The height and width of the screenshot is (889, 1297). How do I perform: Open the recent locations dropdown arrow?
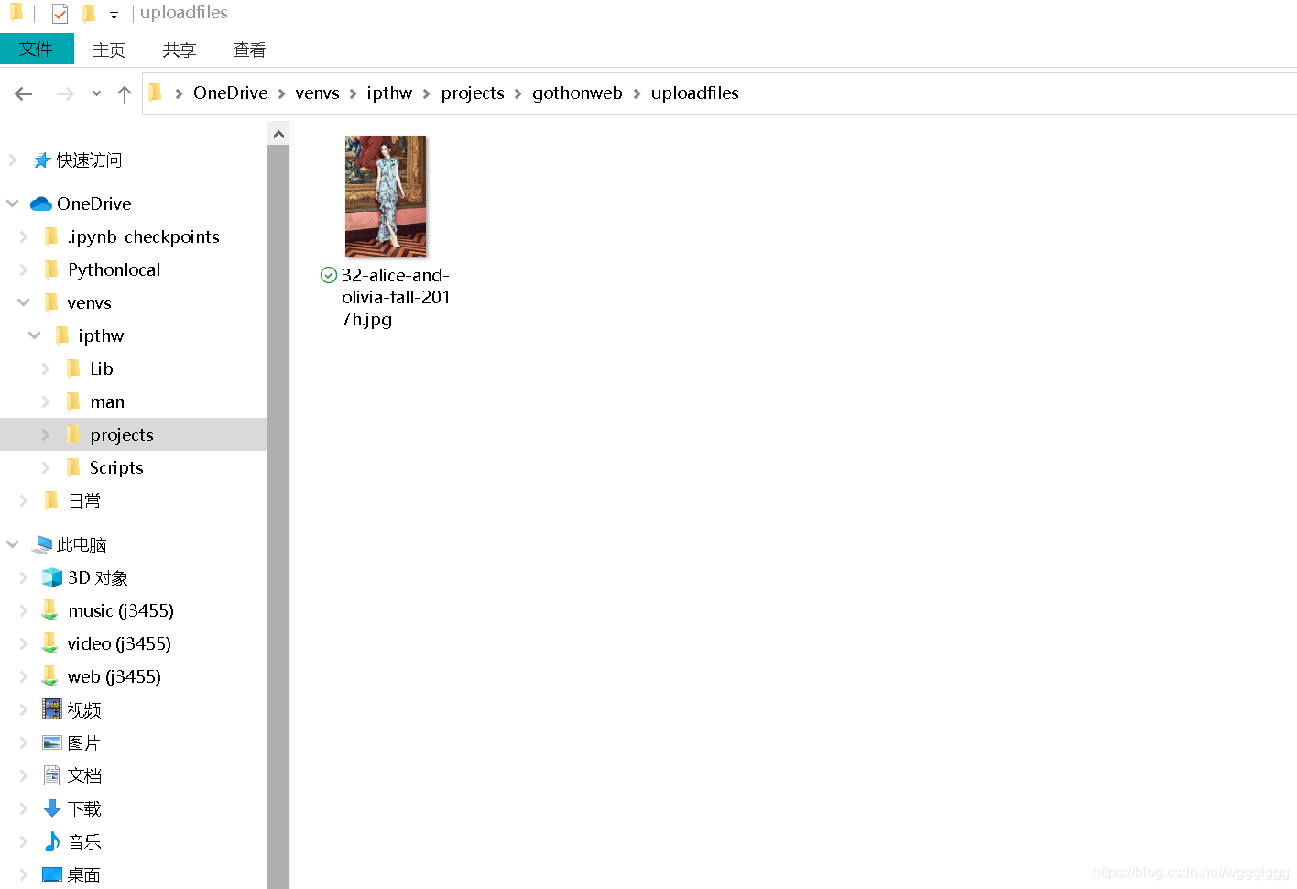click(x=96, y=93)
